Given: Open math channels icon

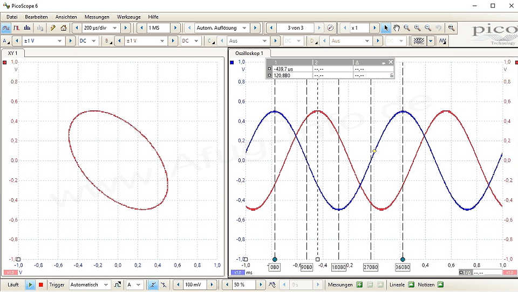Looking at the screenshot, I should pyautogui.click(x=419, y=41).
